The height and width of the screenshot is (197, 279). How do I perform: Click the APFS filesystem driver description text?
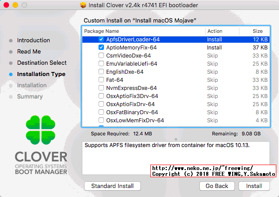(167, 145)
